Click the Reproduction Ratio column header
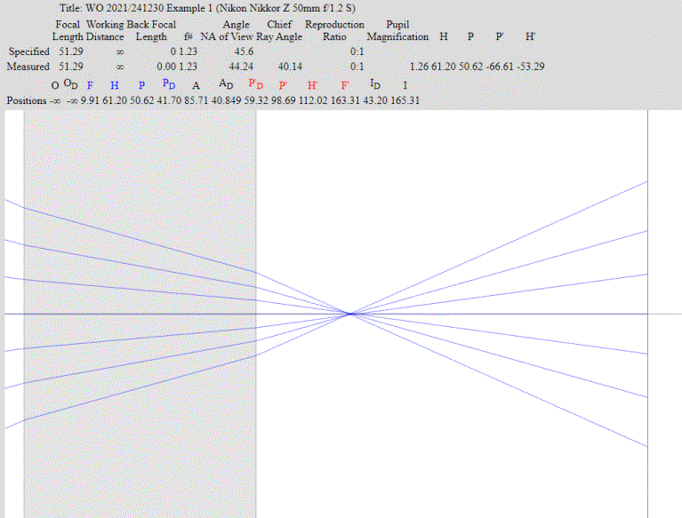Screen dimensions: 682x518 [x=334, y=30]
